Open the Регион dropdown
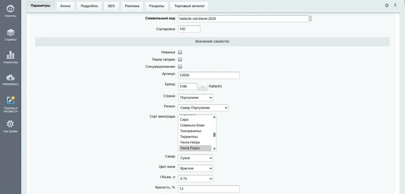 [203, 108]
